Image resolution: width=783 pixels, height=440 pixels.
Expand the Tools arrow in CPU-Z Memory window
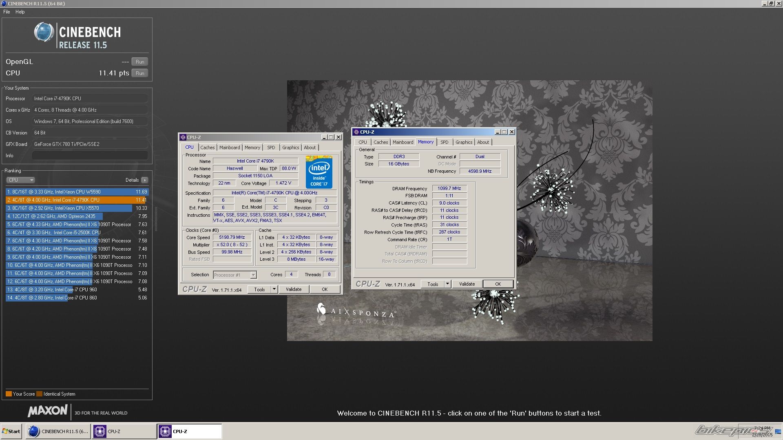447,284
